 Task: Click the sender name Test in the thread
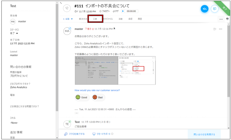point(77,122)
